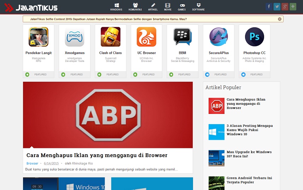This screenshot has height=190, width=303.
Task: Click Supercell Strategi text
Action: pos(111,59)
